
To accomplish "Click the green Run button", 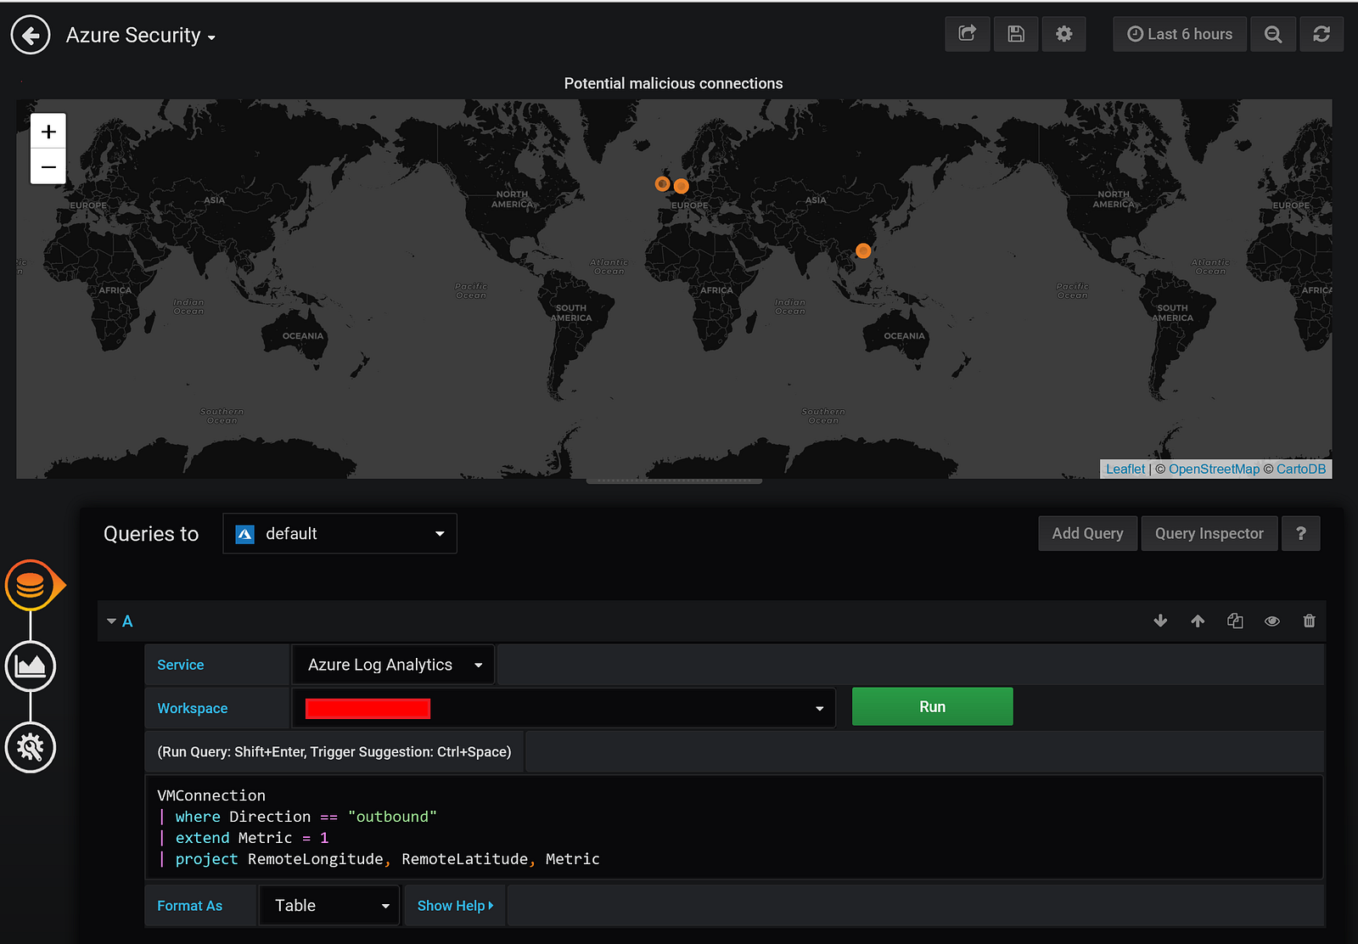I will [x=932, y=706].
